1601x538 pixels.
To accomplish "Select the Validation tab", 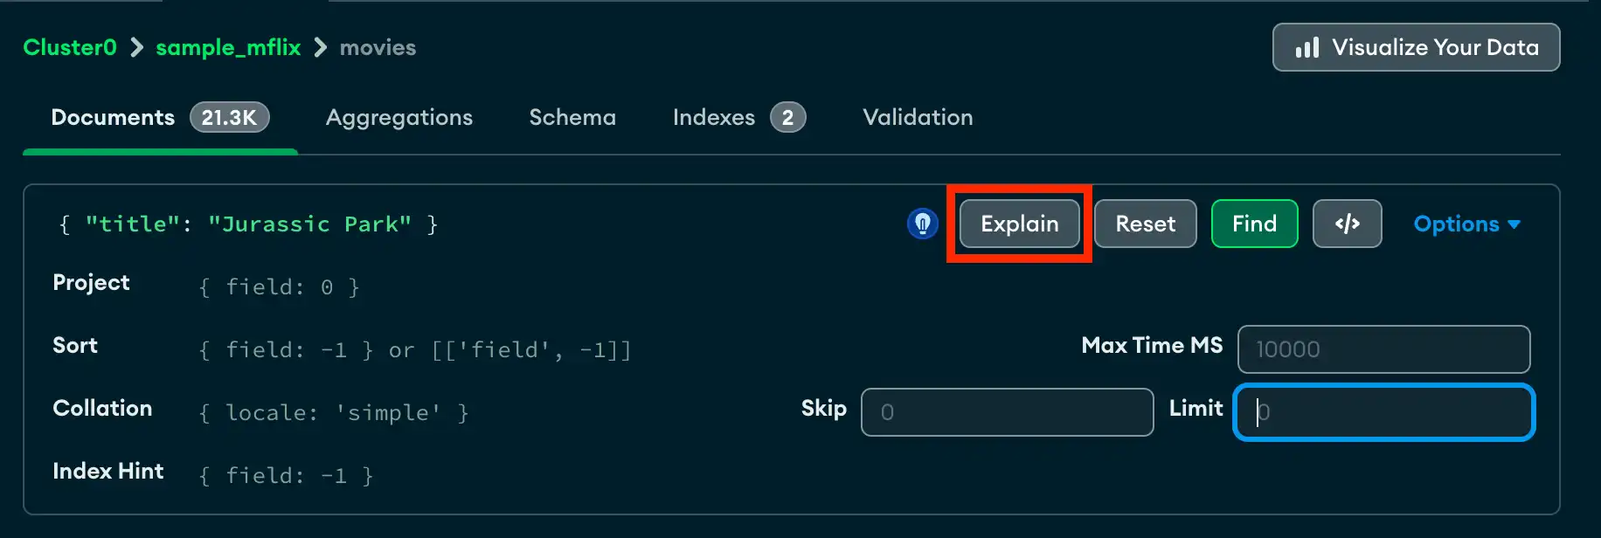I will coord(917,117).
